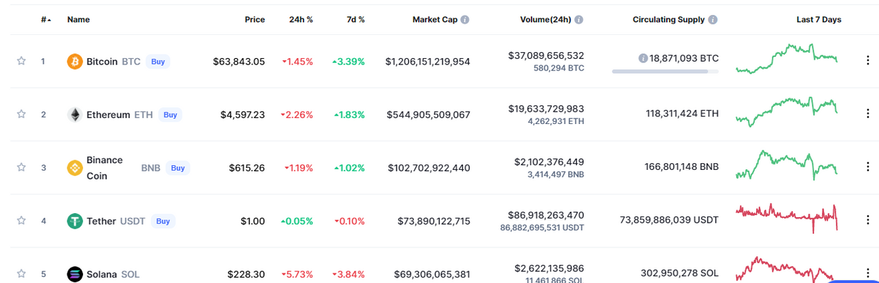The width and height of the screenshot is (879, 283).
Task: Click the Buy button next to Bitcoin
Action: point(158,62)
